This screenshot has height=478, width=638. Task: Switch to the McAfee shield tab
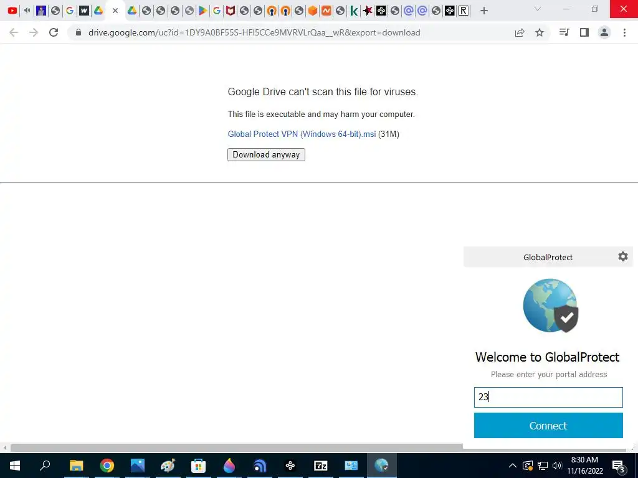coord(231,11)
